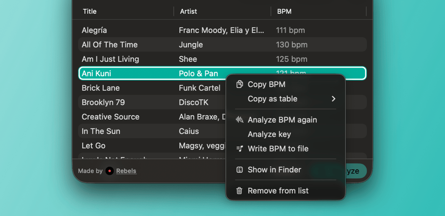Screen dimensions: 445x216
Task: Choose Analyze BPM again option
Action: (282, 120)
